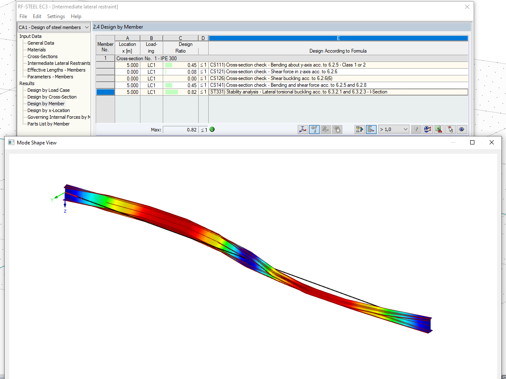Export results to Excel icon
The image size is (506, 379).
439,129
